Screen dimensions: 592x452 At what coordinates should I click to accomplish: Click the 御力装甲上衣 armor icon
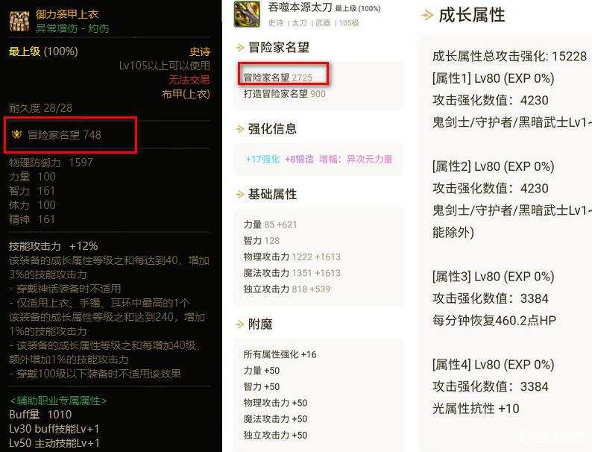click(19, 21)
